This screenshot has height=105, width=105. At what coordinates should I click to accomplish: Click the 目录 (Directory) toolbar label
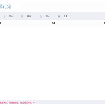point(66,16)
